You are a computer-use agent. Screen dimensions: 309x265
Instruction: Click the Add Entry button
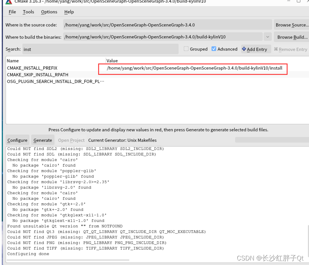256,49
